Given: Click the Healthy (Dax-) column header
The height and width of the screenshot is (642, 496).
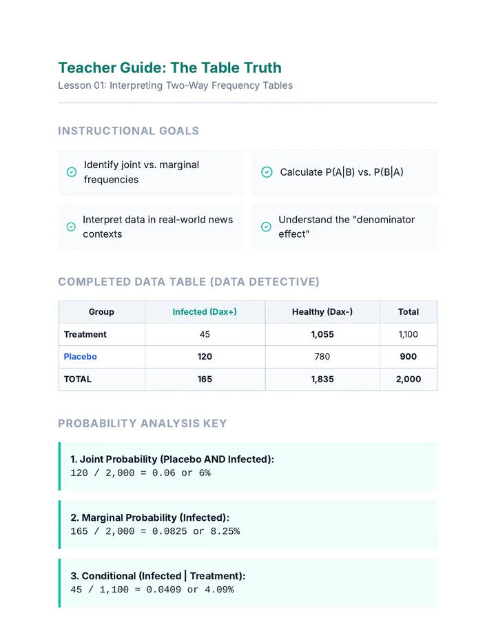Looking at the screenshot, I should 322,312.
